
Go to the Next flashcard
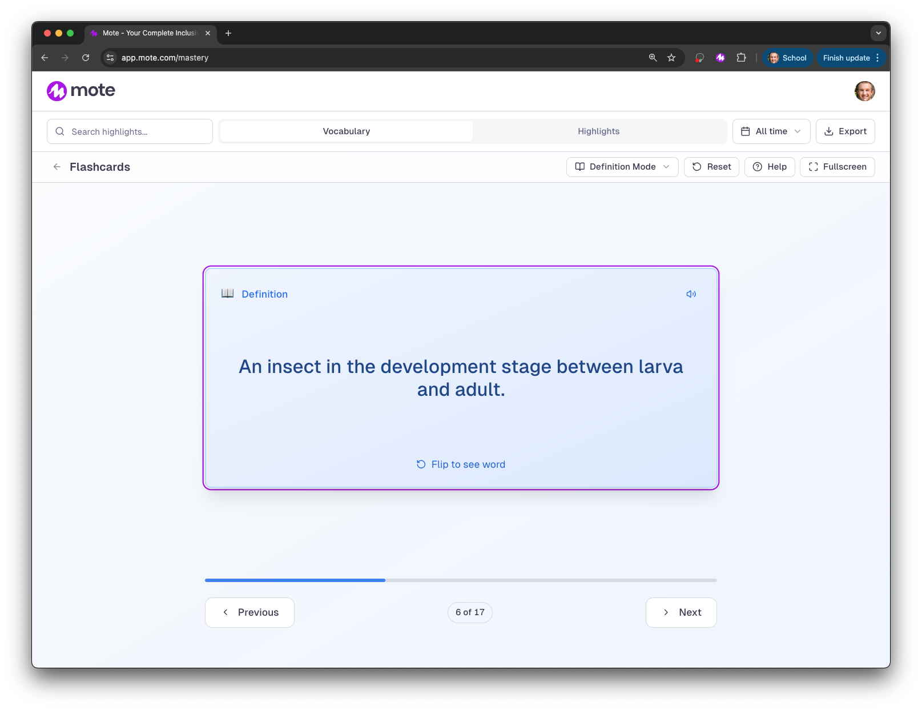click(681, 612)
